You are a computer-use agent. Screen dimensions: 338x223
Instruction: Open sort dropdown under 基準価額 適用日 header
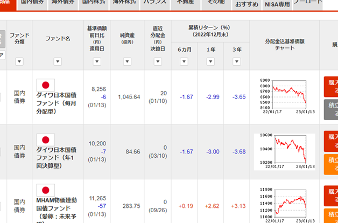pos(97,62)
